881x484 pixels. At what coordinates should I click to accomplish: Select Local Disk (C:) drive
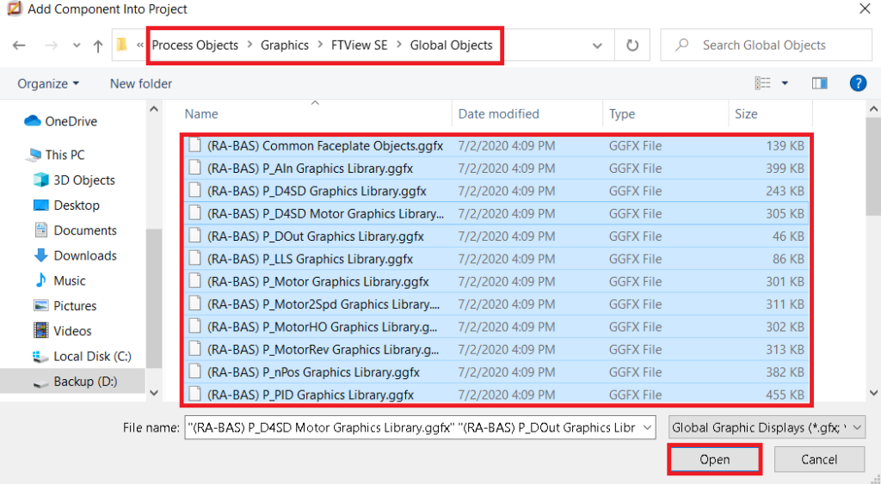pyautogui.click(x=82, y=356)
